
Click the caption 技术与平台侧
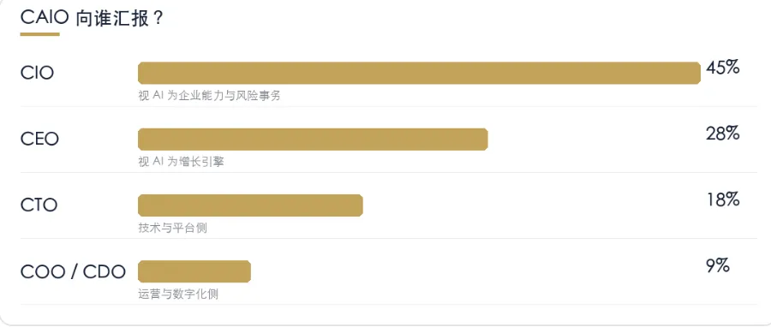tap(172, 228)
